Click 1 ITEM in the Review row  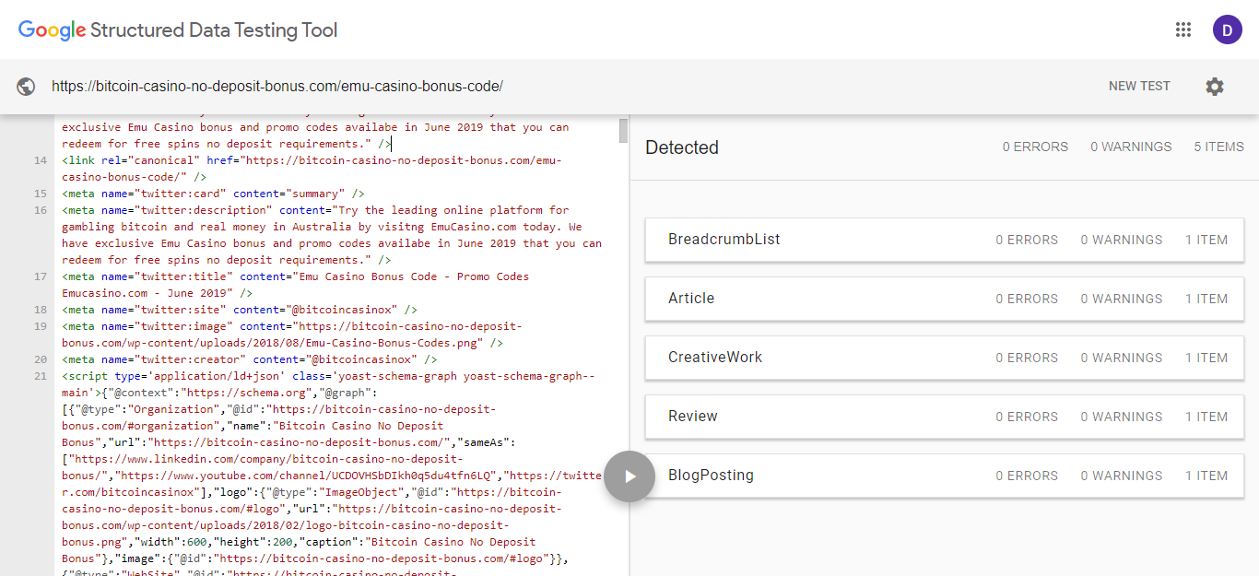tap(1206, 417)
